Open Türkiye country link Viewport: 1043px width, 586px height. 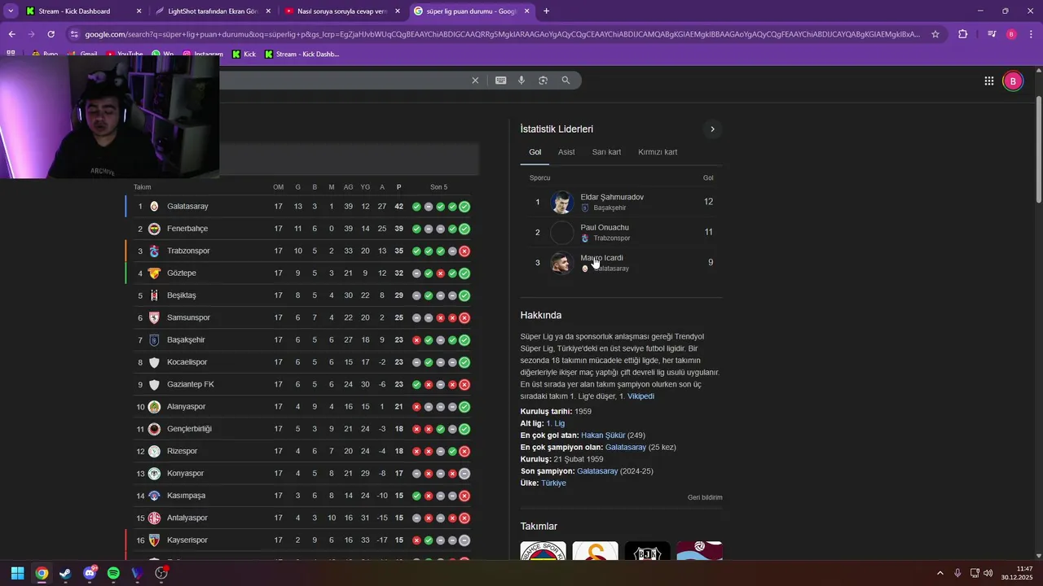(553, 483)
